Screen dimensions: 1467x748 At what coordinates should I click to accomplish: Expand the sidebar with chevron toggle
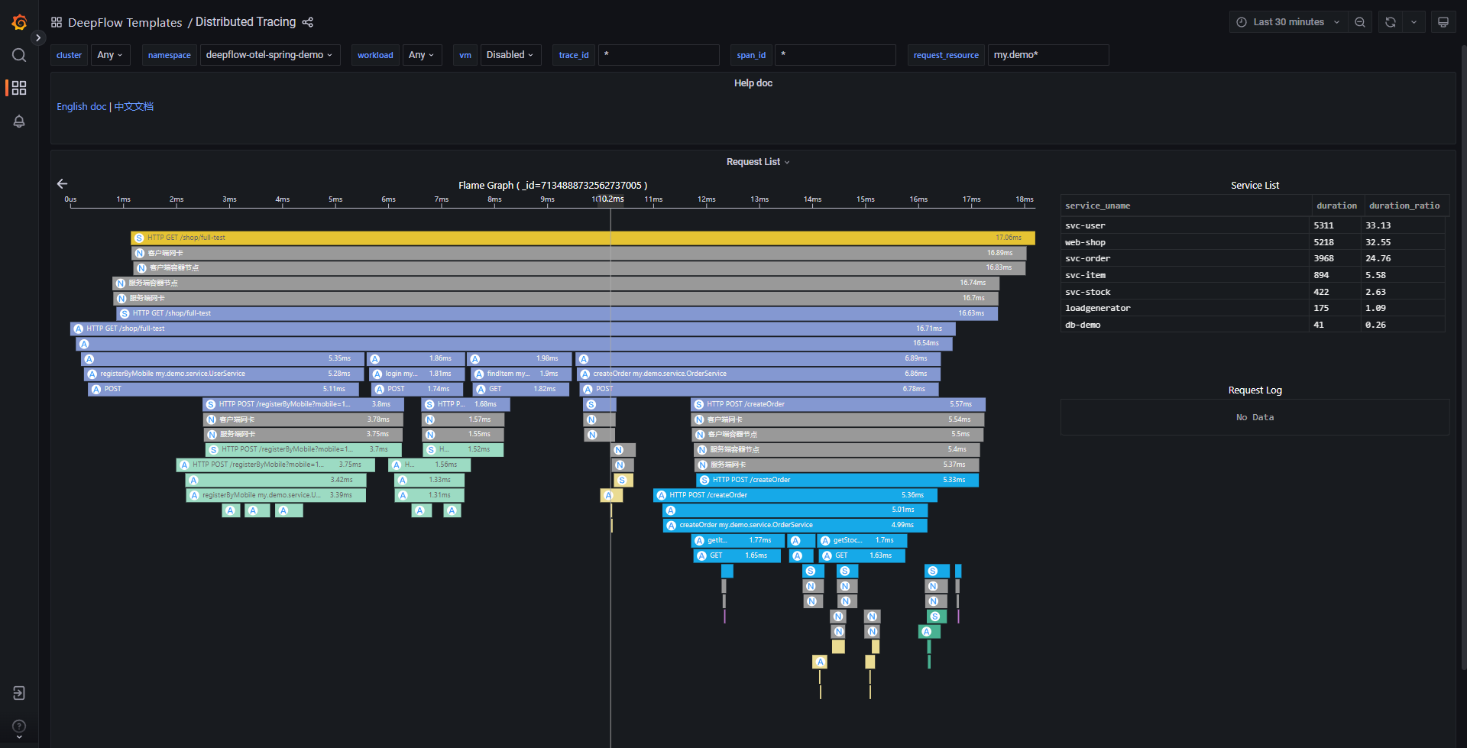coord(38,37)
